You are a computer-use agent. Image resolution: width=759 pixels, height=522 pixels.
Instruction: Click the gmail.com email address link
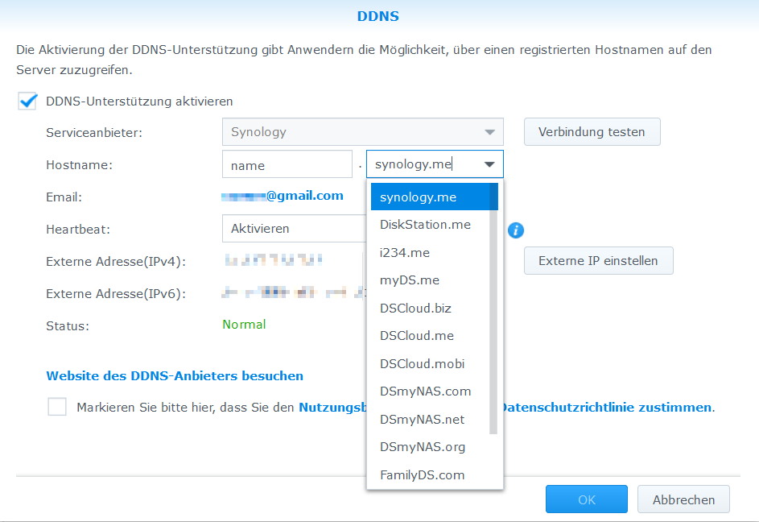(x=283, y=196)
